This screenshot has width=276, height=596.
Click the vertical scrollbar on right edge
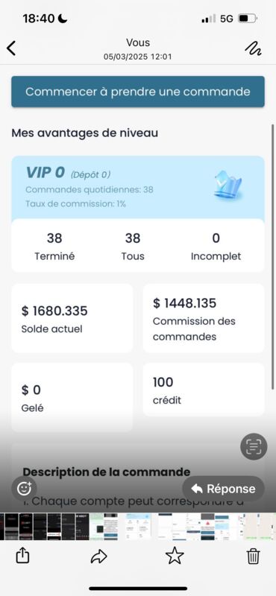coord(272,256)
